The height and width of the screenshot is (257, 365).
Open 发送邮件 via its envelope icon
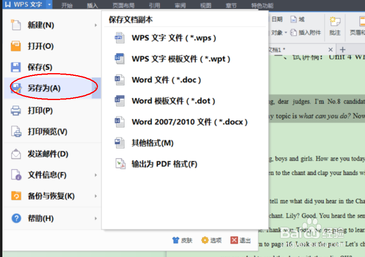tap(15, 154)
